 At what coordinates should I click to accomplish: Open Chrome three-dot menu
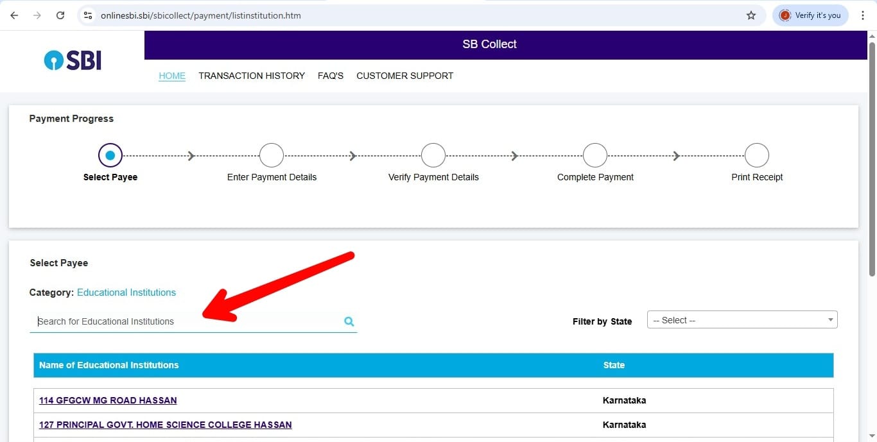point(863,15)
